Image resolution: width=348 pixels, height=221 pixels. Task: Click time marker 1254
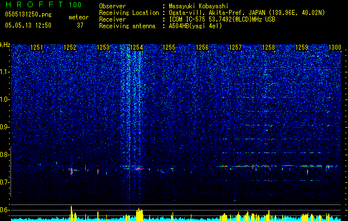pos(136,48)
